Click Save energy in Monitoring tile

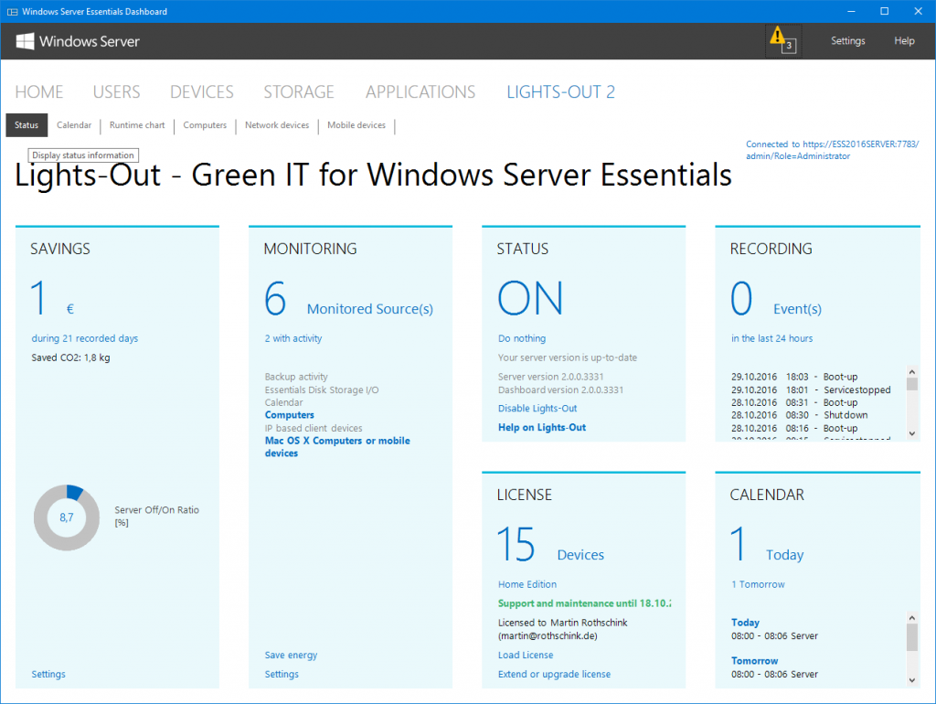291,655
